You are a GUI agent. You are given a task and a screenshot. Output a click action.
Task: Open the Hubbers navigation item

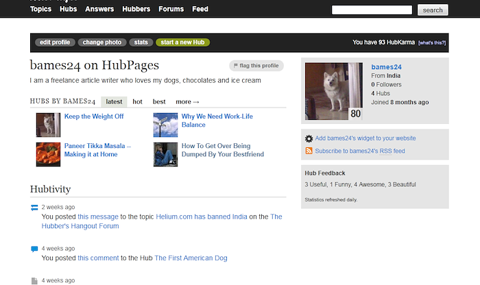coord(136,9)
